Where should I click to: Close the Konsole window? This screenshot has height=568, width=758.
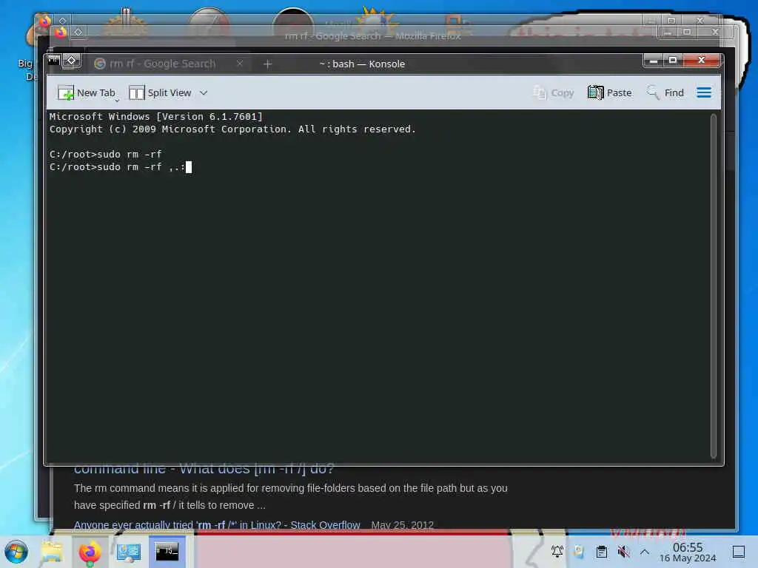coord(702,61)
